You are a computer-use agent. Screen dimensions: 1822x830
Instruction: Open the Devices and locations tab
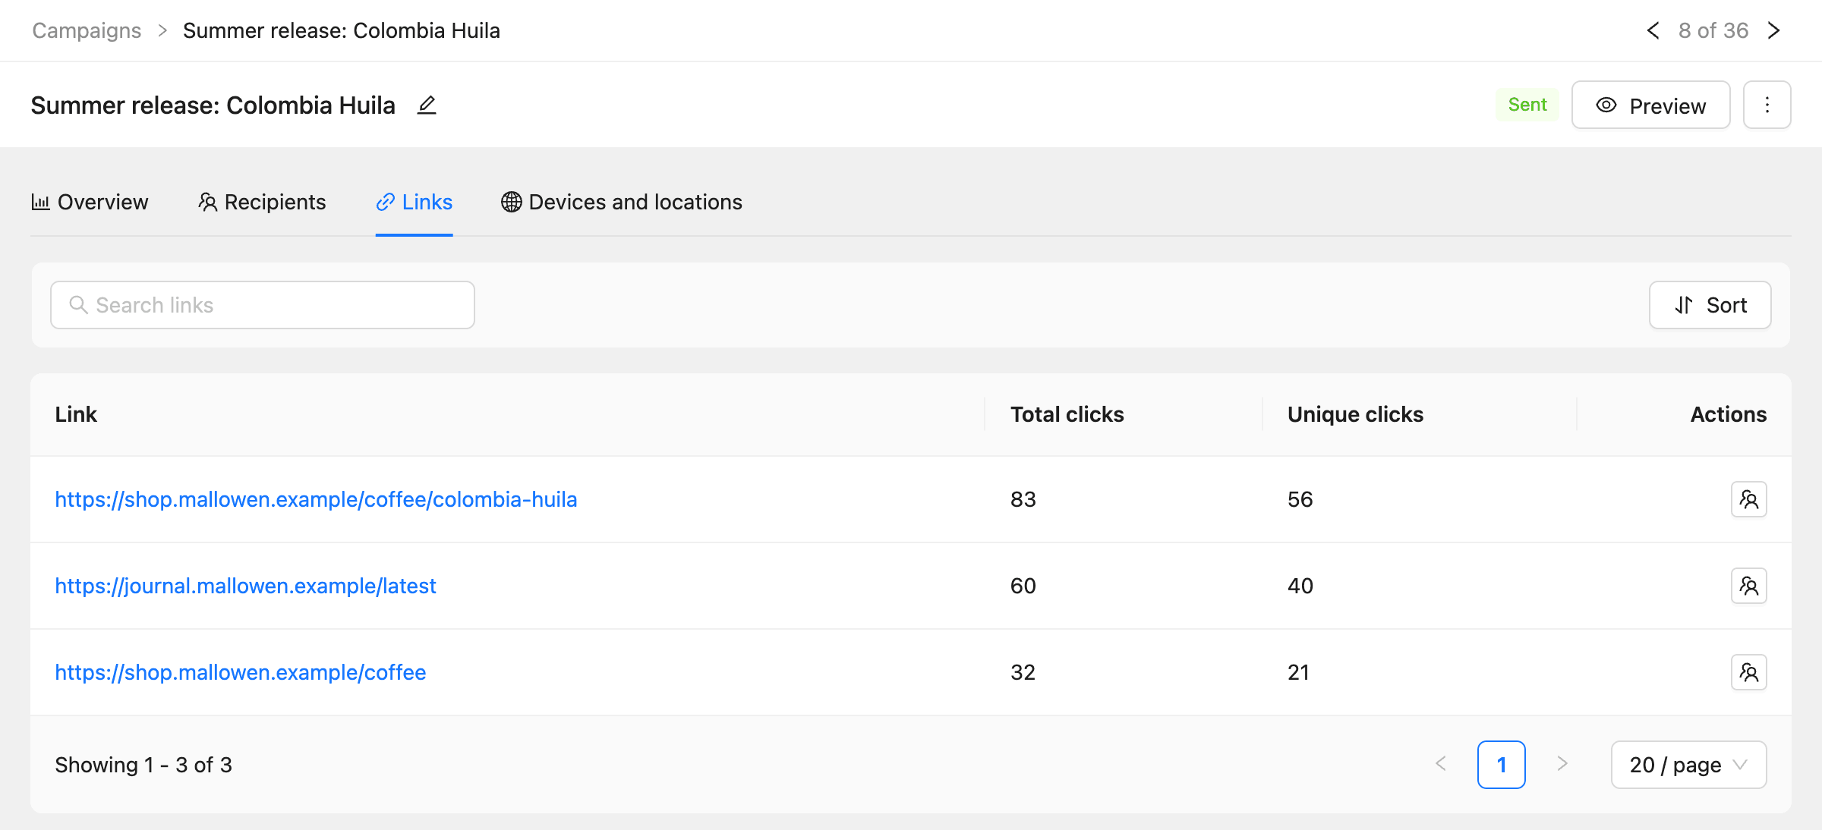[622, 202]
